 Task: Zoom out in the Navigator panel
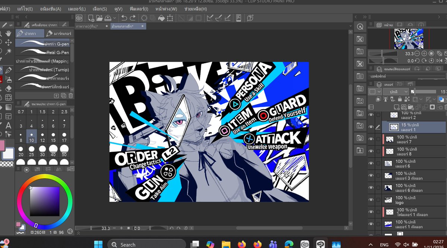(417, 54)
